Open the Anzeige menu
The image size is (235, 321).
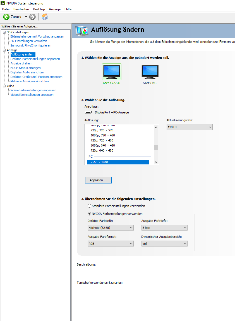click(55, 9)
